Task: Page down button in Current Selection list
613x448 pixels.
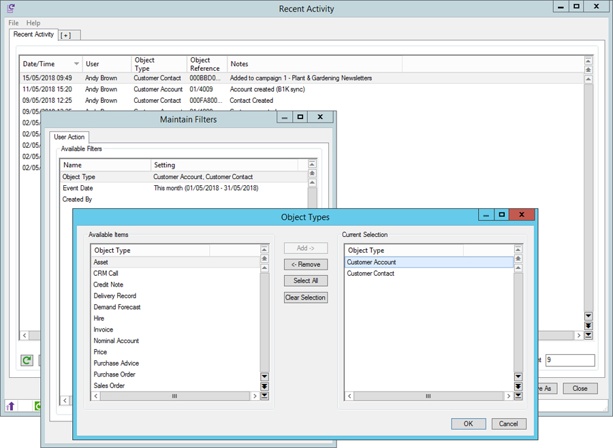Action: 518,386
